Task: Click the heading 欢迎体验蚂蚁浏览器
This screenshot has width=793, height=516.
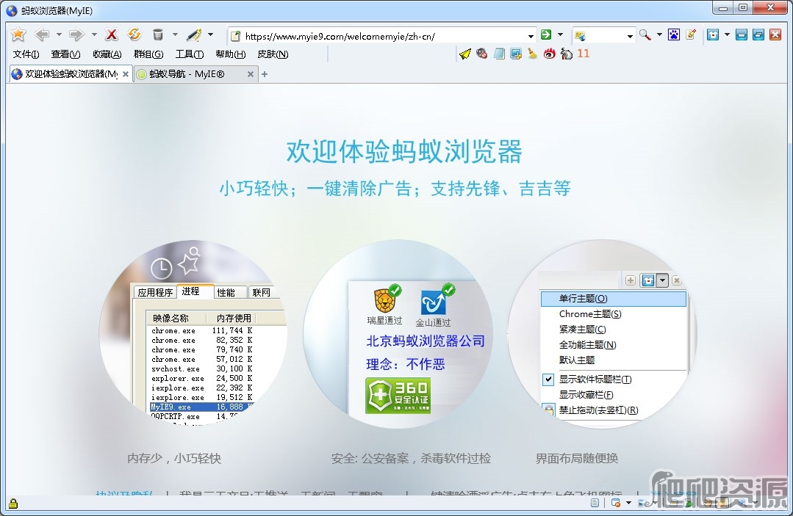Action: 404,151
